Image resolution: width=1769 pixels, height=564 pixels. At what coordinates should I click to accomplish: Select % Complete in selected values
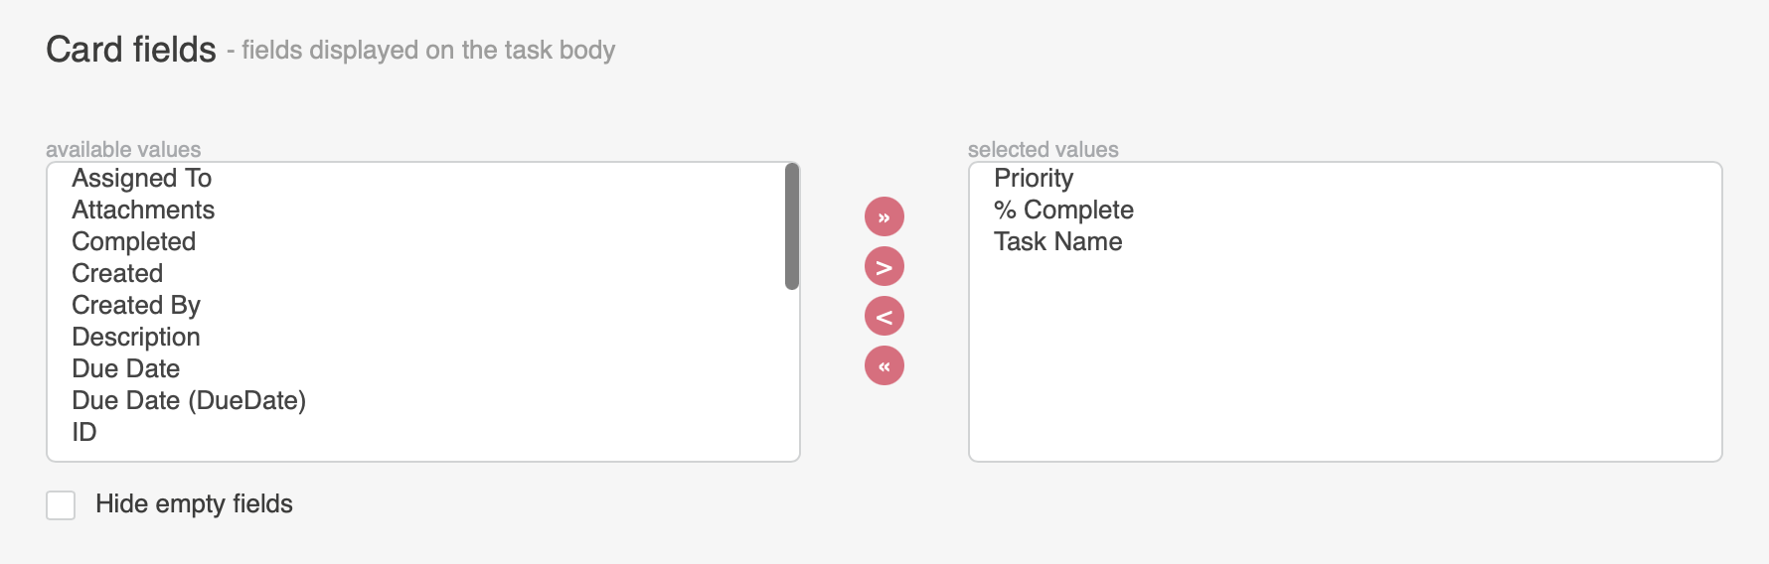click(x=1345, y=210)
